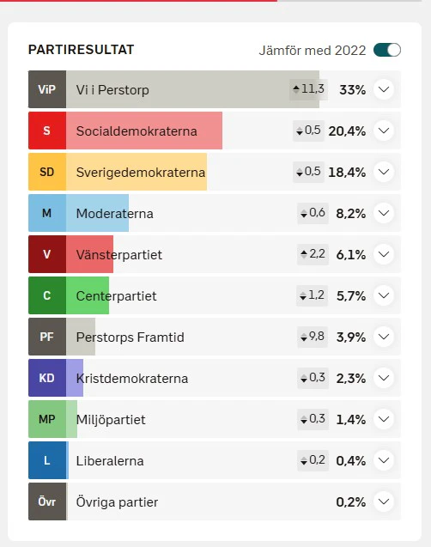Toggle the Jämför med 2022 switch
The image size is (431, 547).
pyautogui.click(x=387, y=50)
